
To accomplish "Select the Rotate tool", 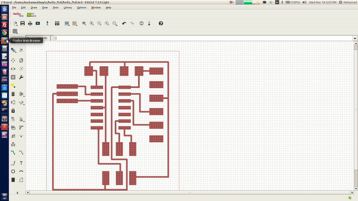I will [x=21, y=69].
